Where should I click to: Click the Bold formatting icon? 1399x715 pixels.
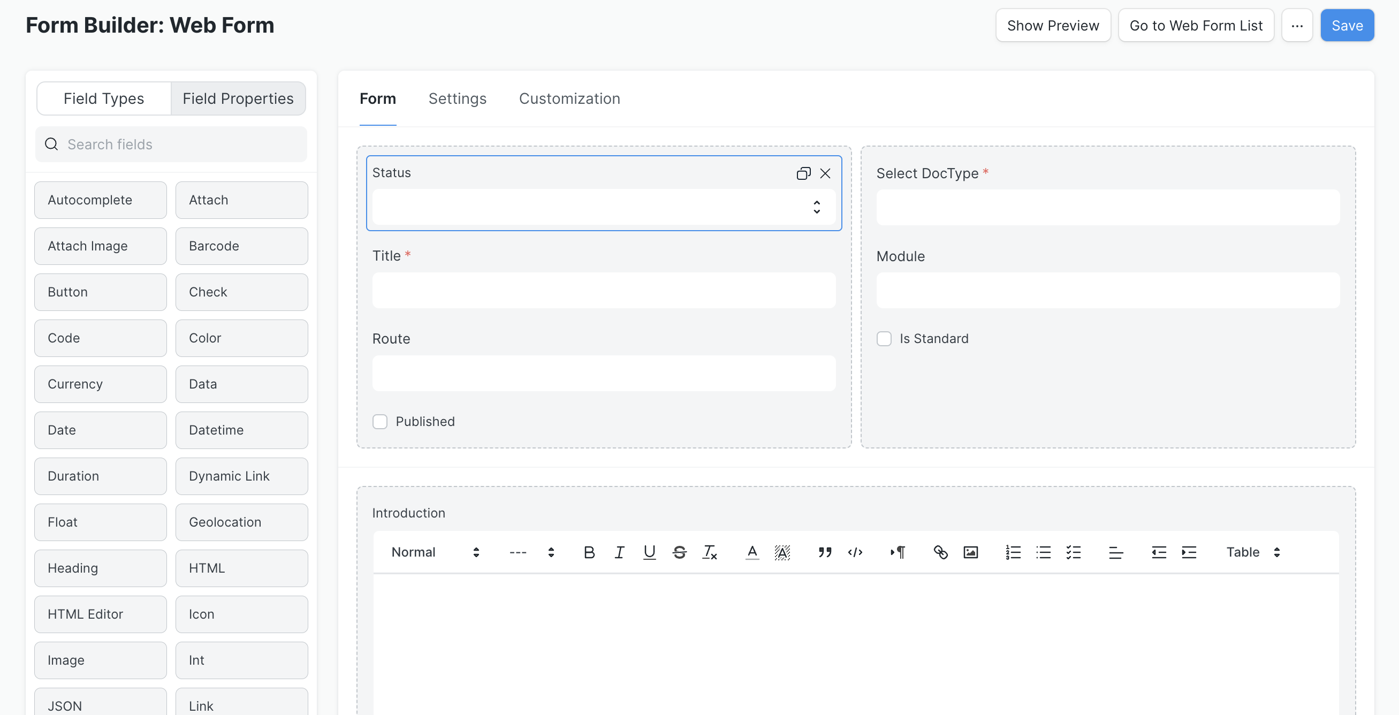tap(589, 552)
